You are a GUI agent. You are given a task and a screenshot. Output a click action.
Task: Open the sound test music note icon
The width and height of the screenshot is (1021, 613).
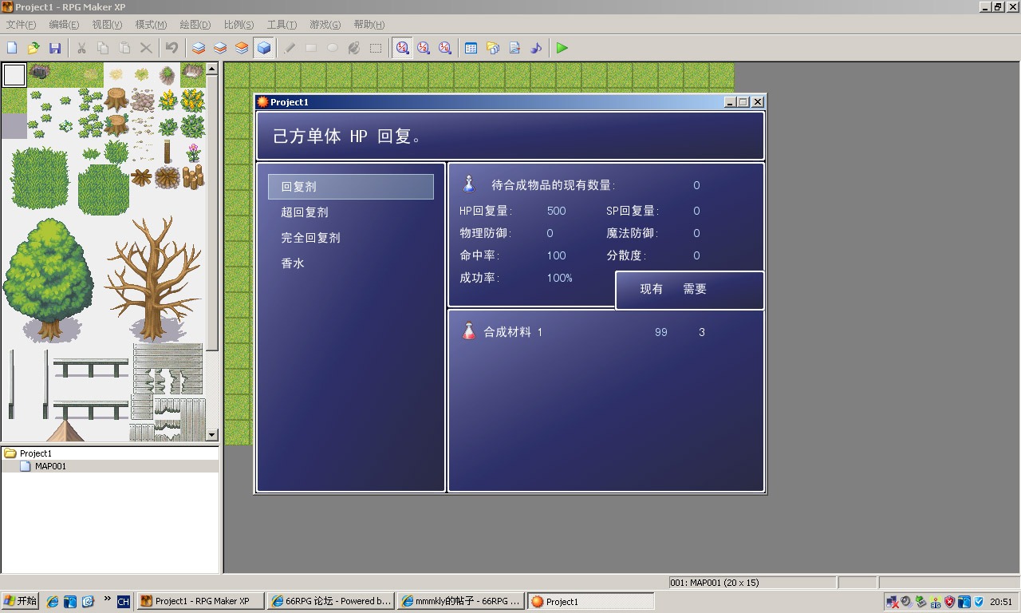[x=536, y=48]
